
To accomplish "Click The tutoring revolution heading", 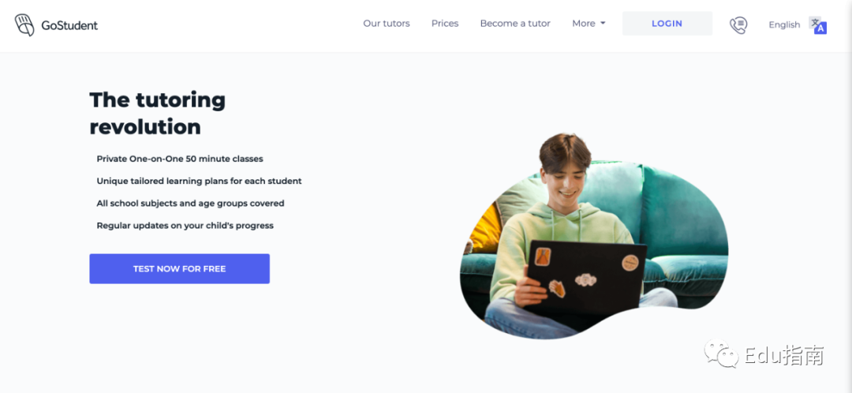I will (158, 113).
